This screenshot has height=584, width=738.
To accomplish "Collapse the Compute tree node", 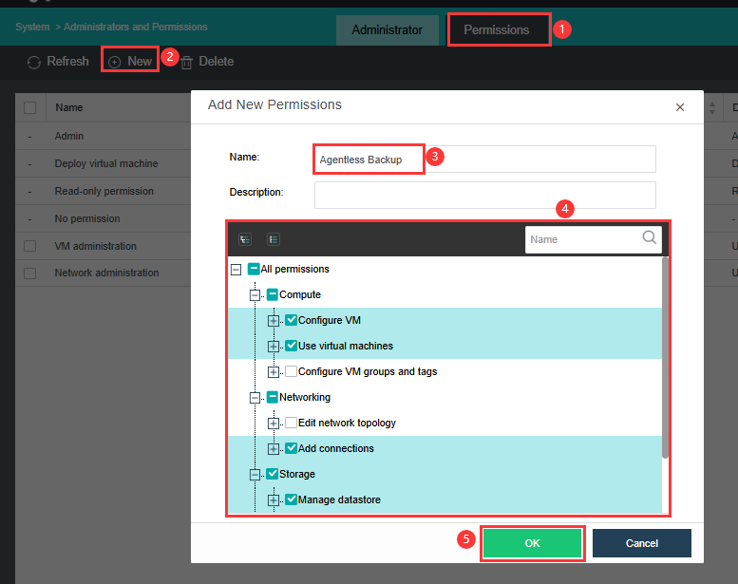I will point(255,295).
